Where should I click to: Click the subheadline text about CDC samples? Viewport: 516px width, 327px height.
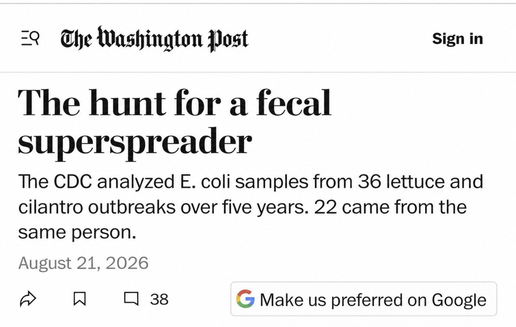251,207
